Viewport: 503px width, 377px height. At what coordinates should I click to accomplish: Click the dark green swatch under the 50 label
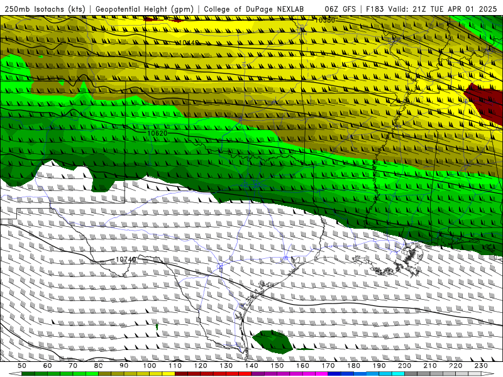coord(28,374)
